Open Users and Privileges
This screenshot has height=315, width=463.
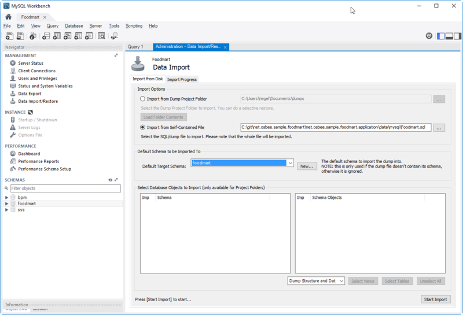(x=38, y=79)
